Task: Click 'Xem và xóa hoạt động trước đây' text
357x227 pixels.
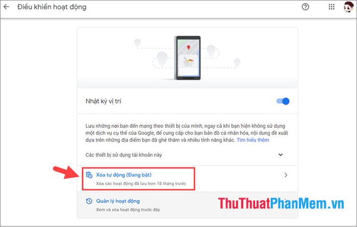Action: pos(128,210)
